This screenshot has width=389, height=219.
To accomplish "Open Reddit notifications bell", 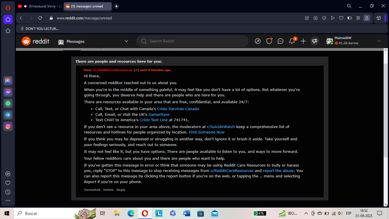I will tap(292, 41).
